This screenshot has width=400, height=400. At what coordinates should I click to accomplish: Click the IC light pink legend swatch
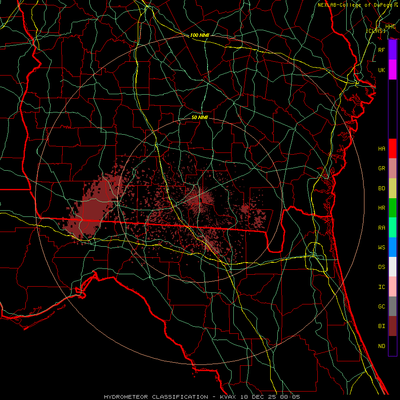click(392, 287)
